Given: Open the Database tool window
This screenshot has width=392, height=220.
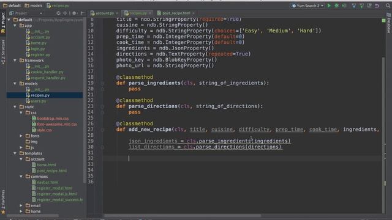Looking at the screenshot, I should point(389,24).
